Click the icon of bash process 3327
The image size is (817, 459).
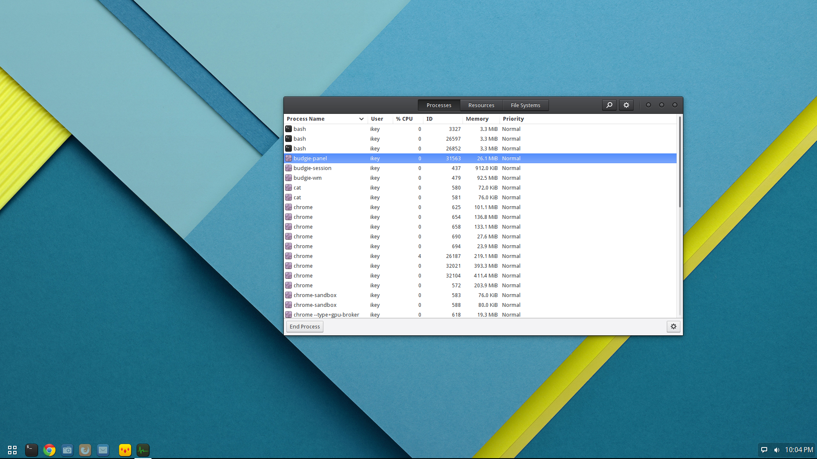click(x=289, y=129)
